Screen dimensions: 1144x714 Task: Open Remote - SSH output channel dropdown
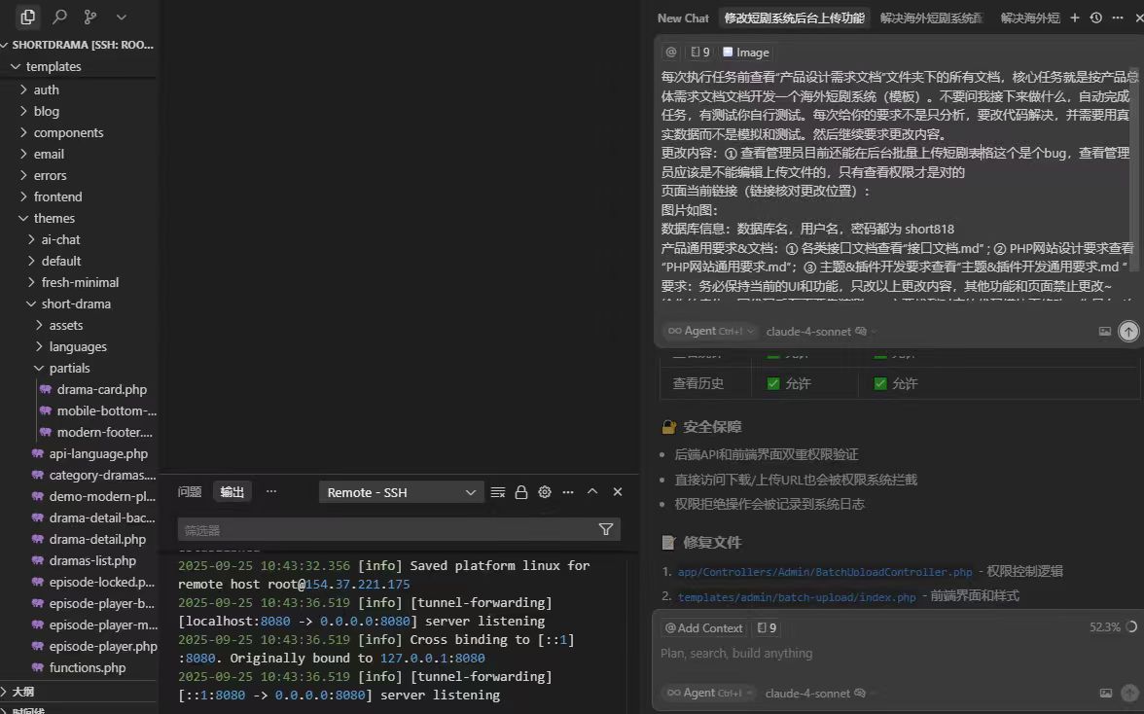pos(401,492)
